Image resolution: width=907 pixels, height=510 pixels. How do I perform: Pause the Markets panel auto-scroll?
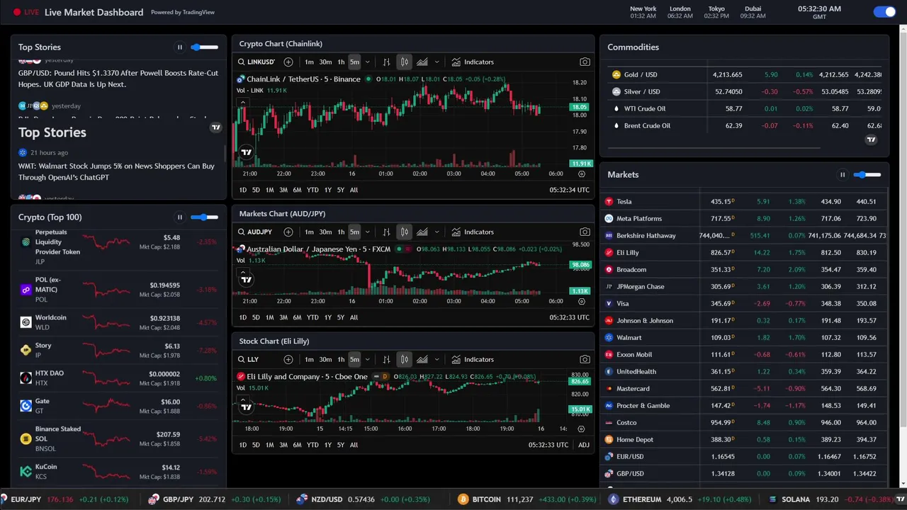click(843, 175)
